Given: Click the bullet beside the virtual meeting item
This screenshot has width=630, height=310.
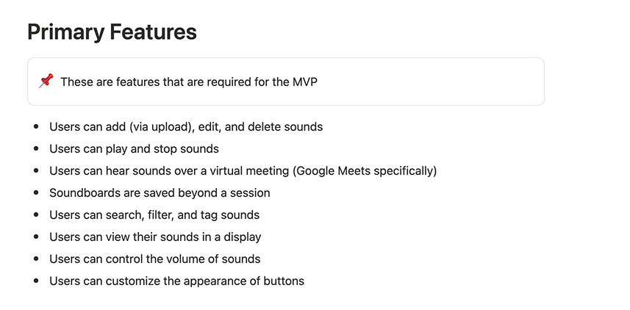Looking at the screenshot, I should pos(37,171).
